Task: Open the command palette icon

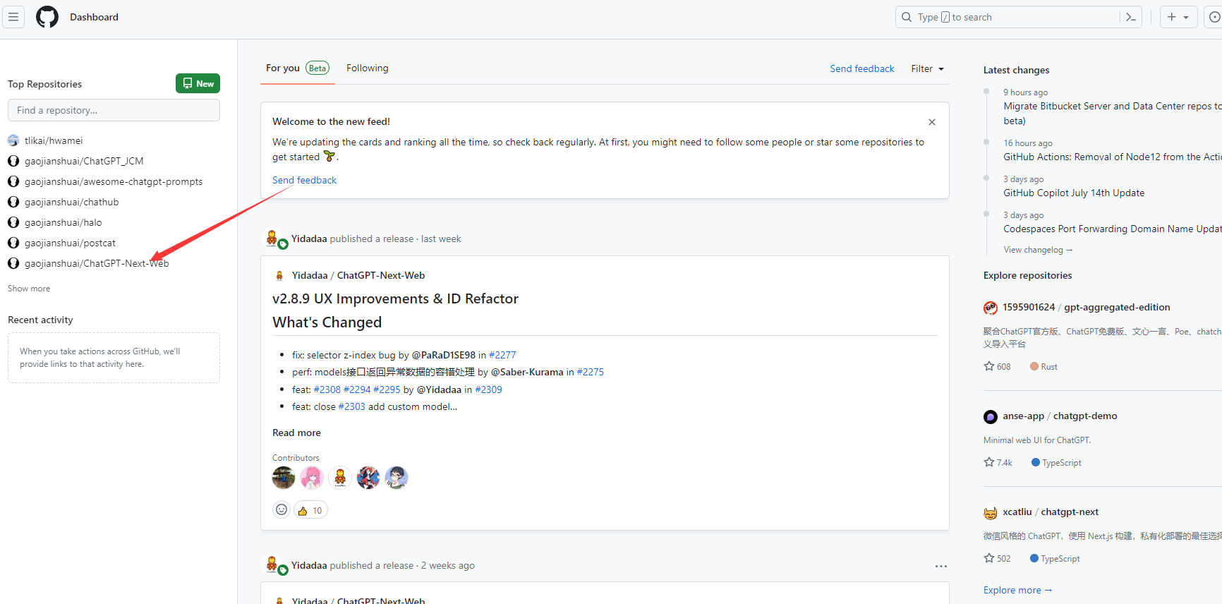Action: click(1131, 17)
